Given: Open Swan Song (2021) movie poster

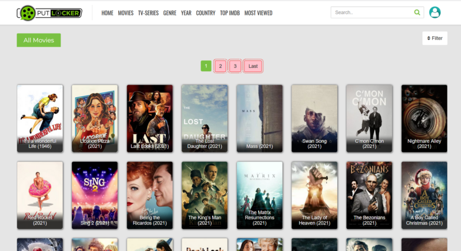Looking at the screenshot, I should (314, 119).
